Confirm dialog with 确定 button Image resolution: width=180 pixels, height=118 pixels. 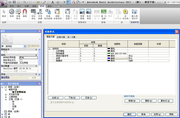pos(130,114)
